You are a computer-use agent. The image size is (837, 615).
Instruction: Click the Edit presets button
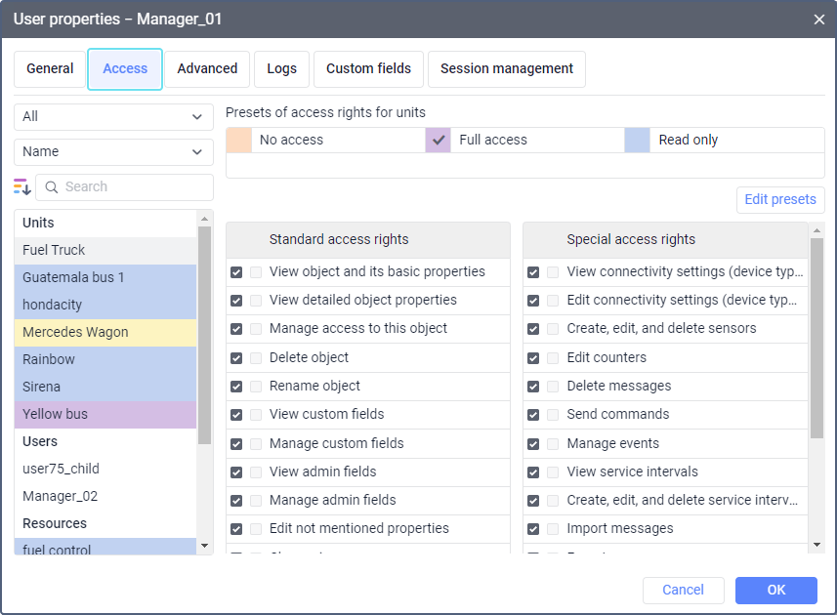pos(779,199)
